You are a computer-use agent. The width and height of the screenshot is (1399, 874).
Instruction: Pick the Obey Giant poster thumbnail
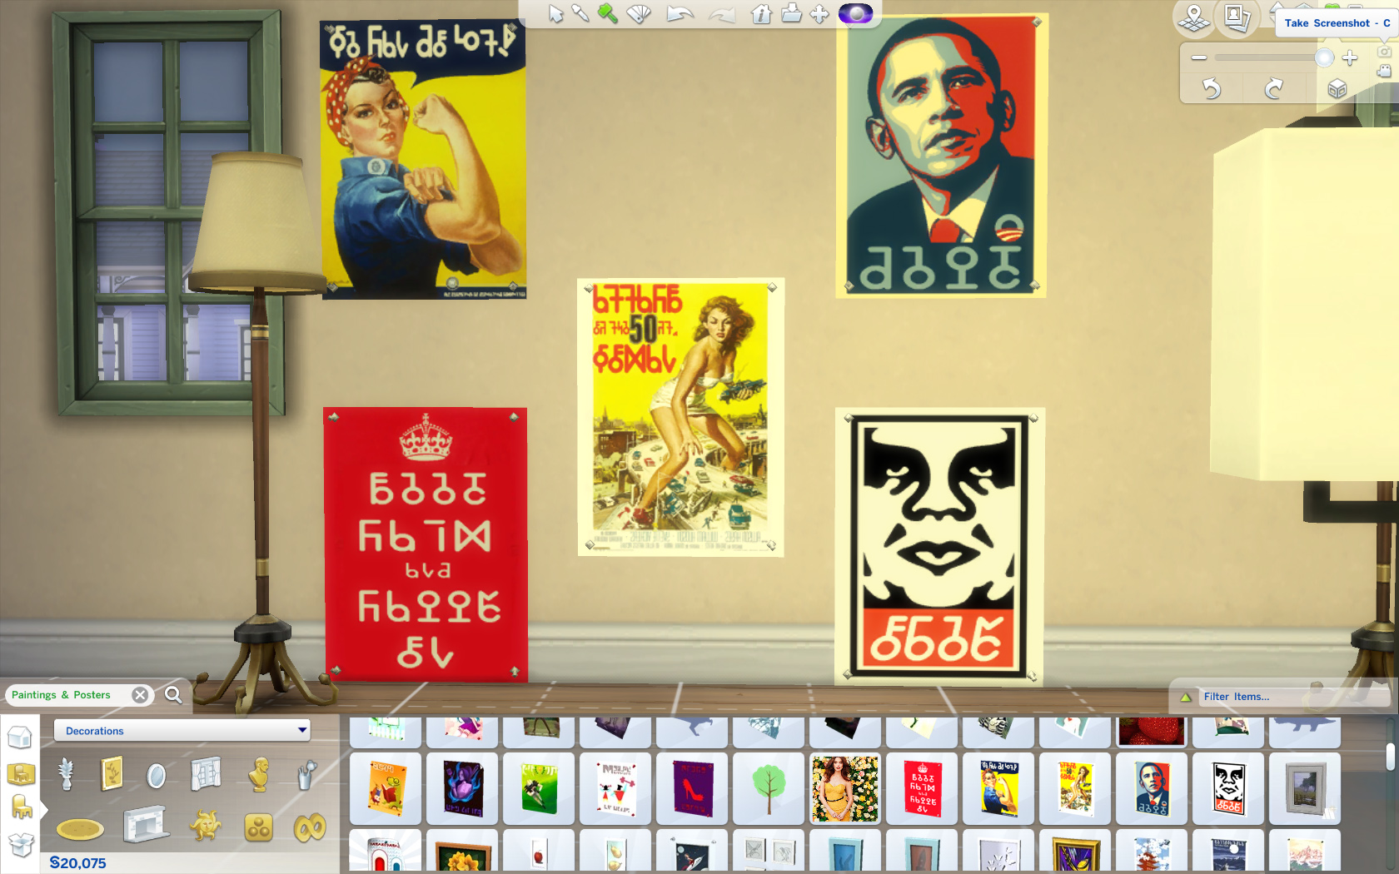1228,787
